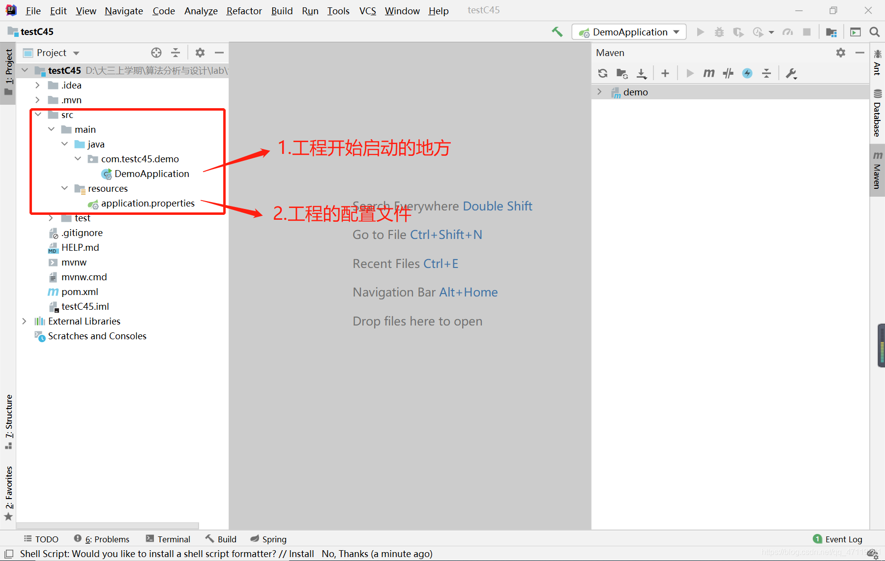The width and height of the screenshot is (885, 561).
Task: Open the Terminal tool window tab
Action: [168, 539]
